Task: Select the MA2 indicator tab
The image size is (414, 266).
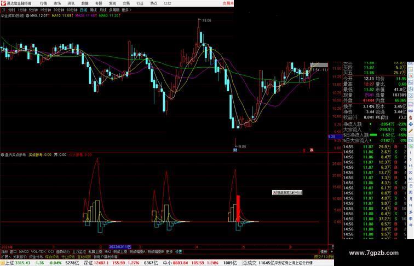Action: [108, 252]
